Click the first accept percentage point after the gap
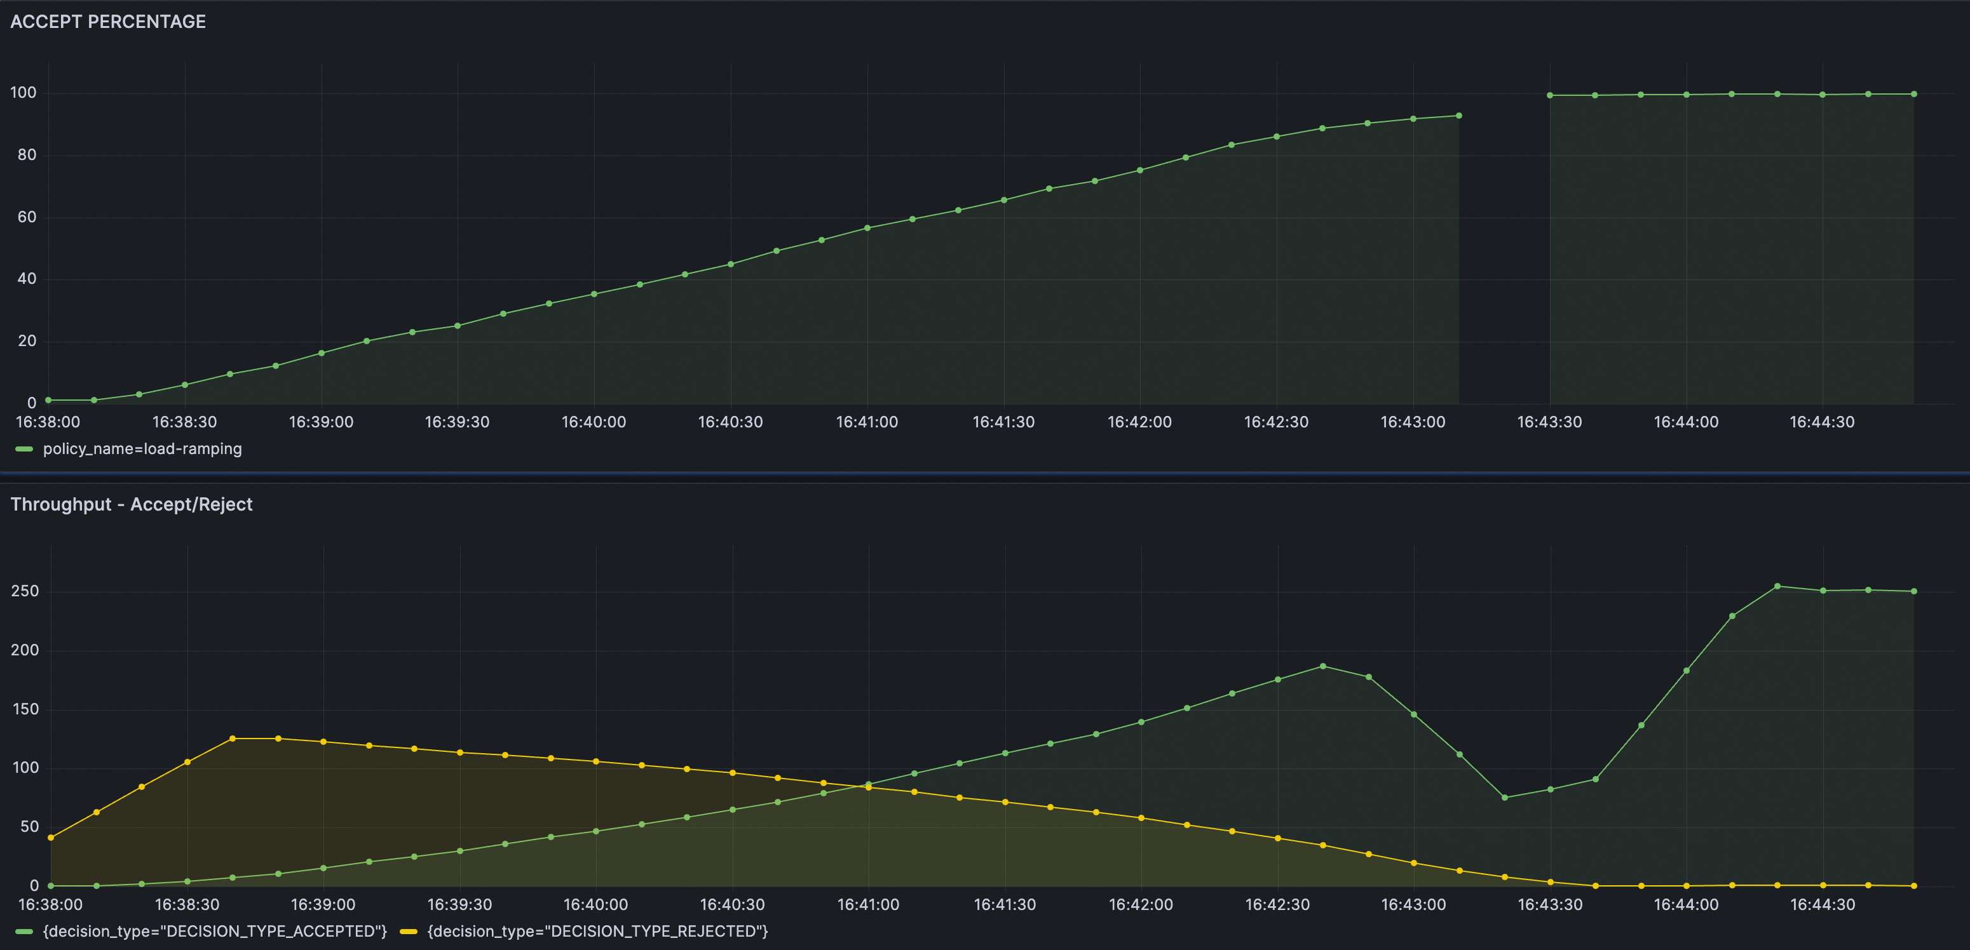The height and width of the screenshot is (950, 1970). point(1550,95)
